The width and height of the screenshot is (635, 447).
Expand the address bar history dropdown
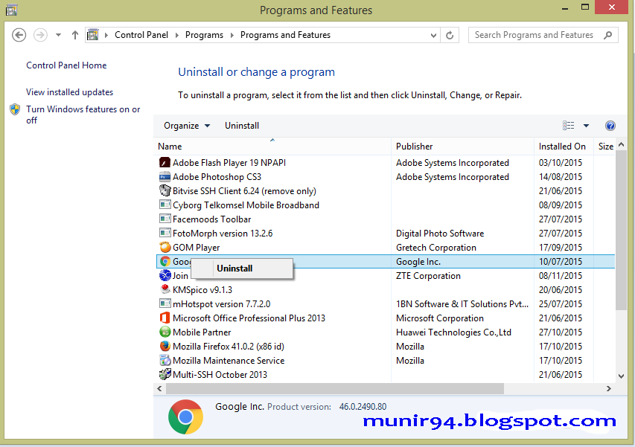click(433, 36)
